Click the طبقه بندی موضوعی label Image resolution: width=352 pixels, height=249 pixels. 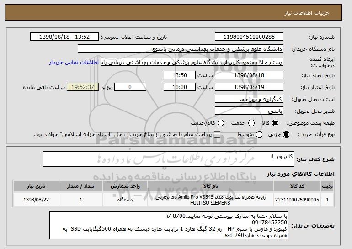[x=310, y=123]
